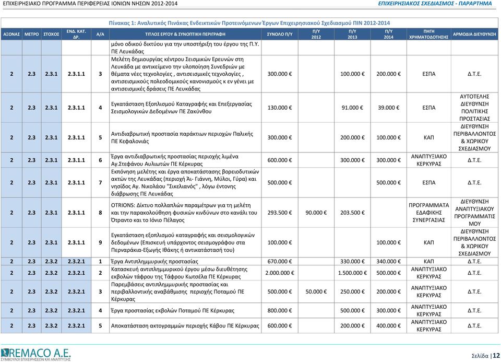Click "Δ.Τ.Ε." in the Έργα Αντιπλημμυρικής προστασίας row
This screenshot has width=501, height=362.
pyautogui.click(x=474, y=262)
